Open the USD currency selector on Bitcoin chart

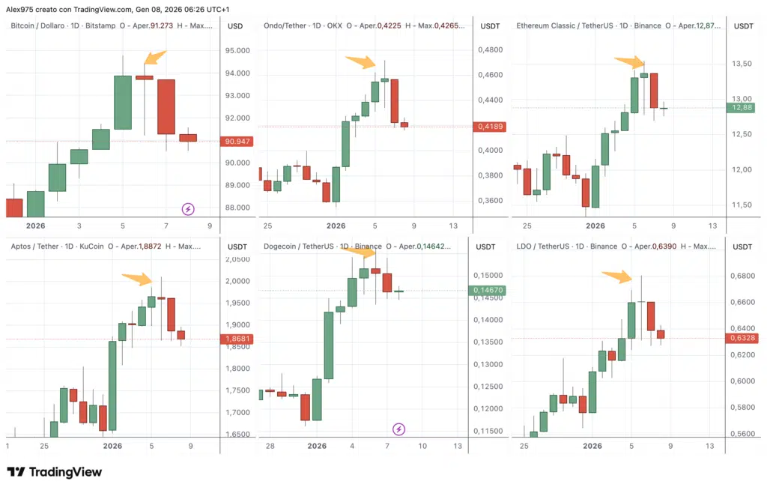pos(235,26)
